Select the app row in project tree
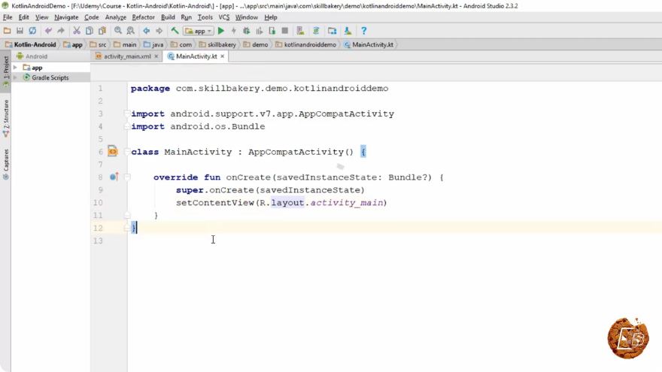 click(x=50, y=68)
